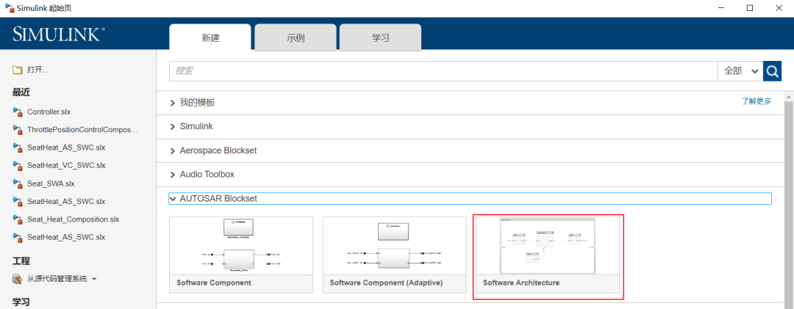
Task: Select the Software Architecture template thumbnail
Action: point(546,246)
